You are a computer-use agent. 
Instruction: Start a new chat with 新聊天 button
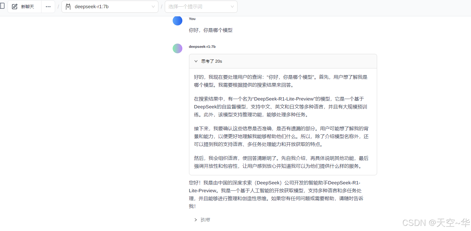point(25,7)
